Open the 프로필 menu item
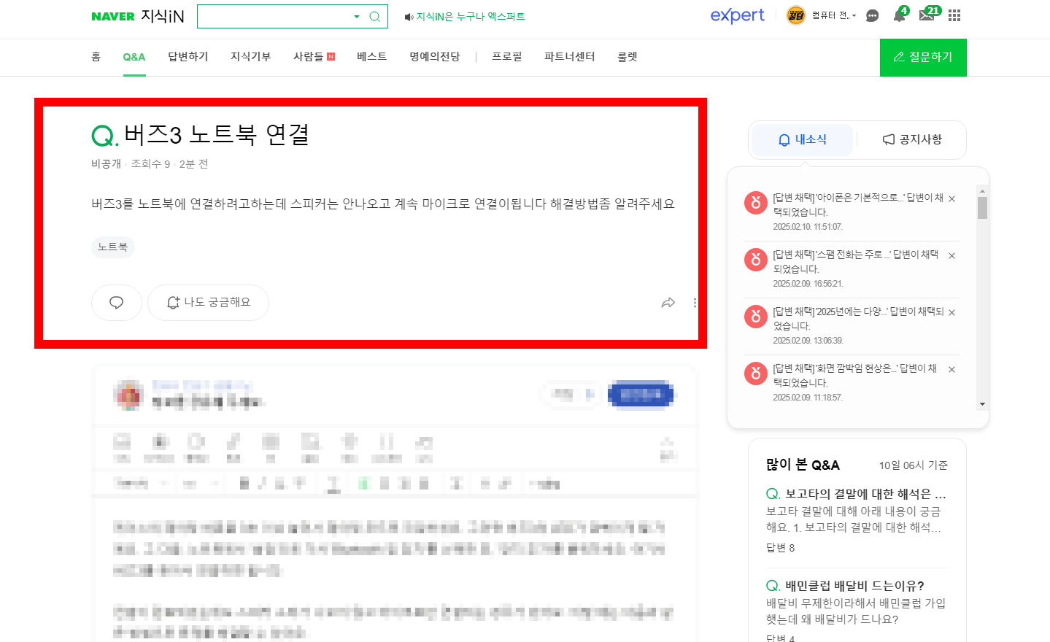The image size is (1050, 642). pos(507,56)
